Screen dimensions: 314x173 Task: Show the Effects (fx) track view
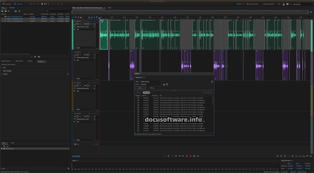[x=76, y=17]
